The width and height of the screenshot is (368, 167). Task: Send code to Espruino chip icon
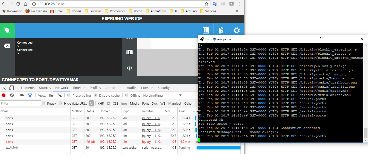[129, 52]
